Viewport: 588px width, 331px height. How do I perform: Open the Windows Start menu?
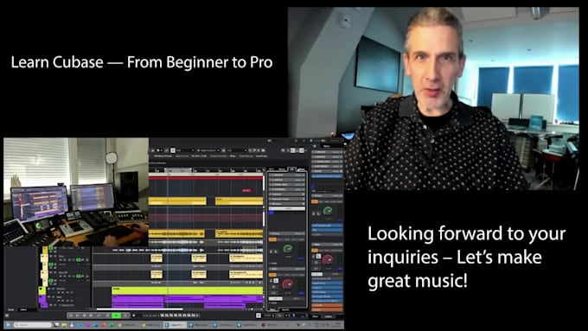point(8,325)
